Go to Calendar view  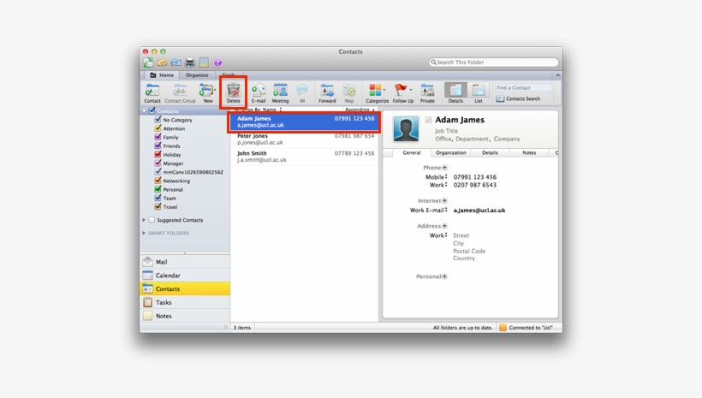[x=185, y=276]
